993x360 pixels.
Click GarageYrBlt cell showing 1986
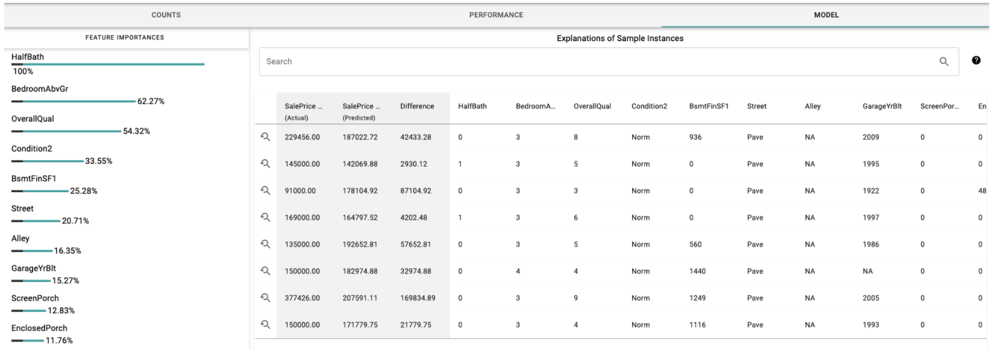[870, 245]
